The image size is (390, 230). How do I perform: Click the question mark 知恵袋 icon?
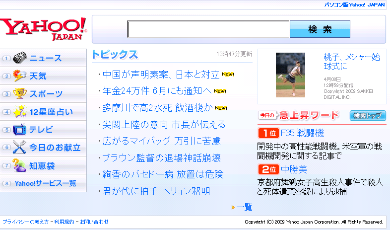click(20, 165)
